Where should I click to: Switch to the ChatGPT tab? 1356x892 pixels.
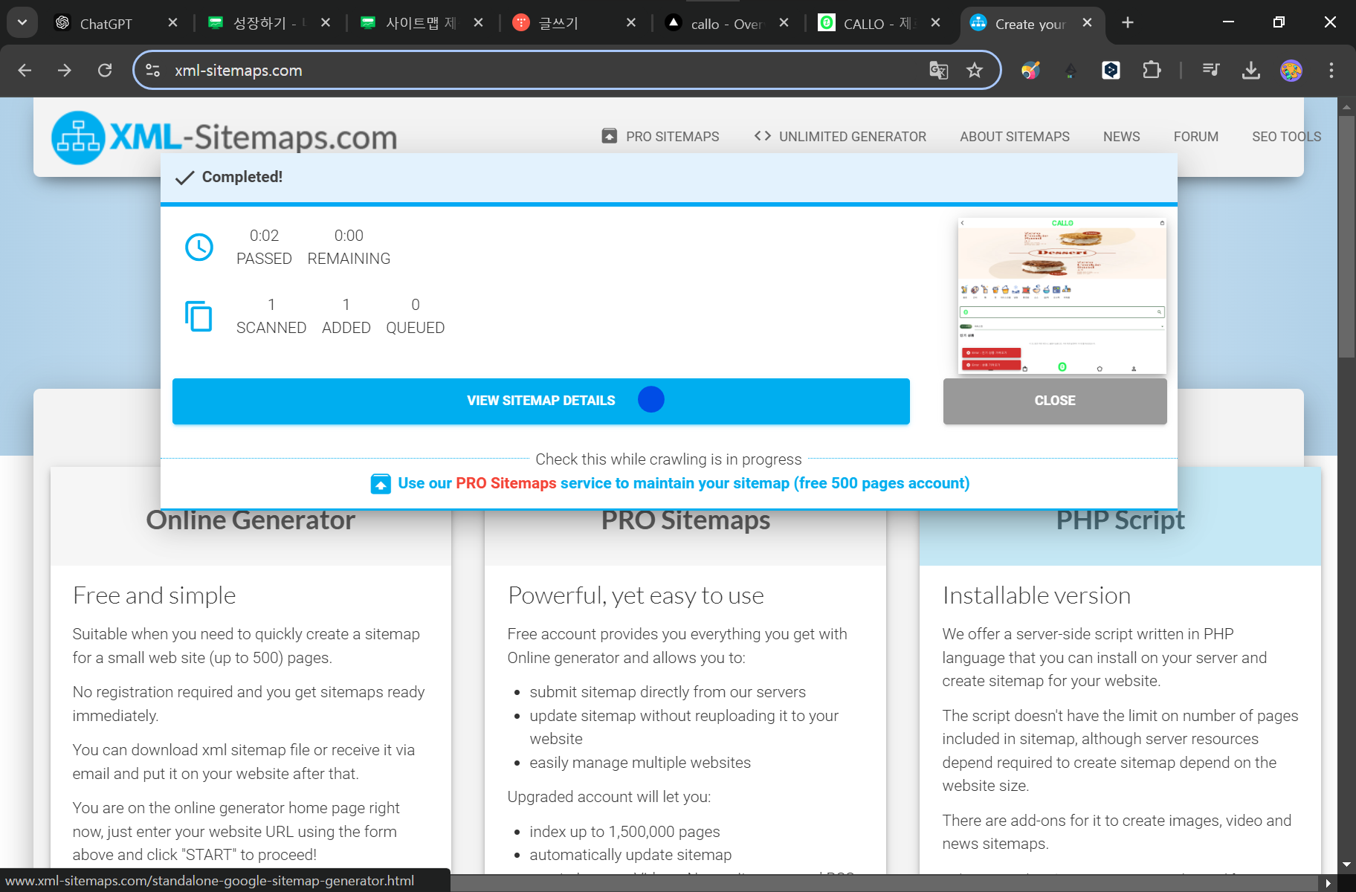coord(106,23)
